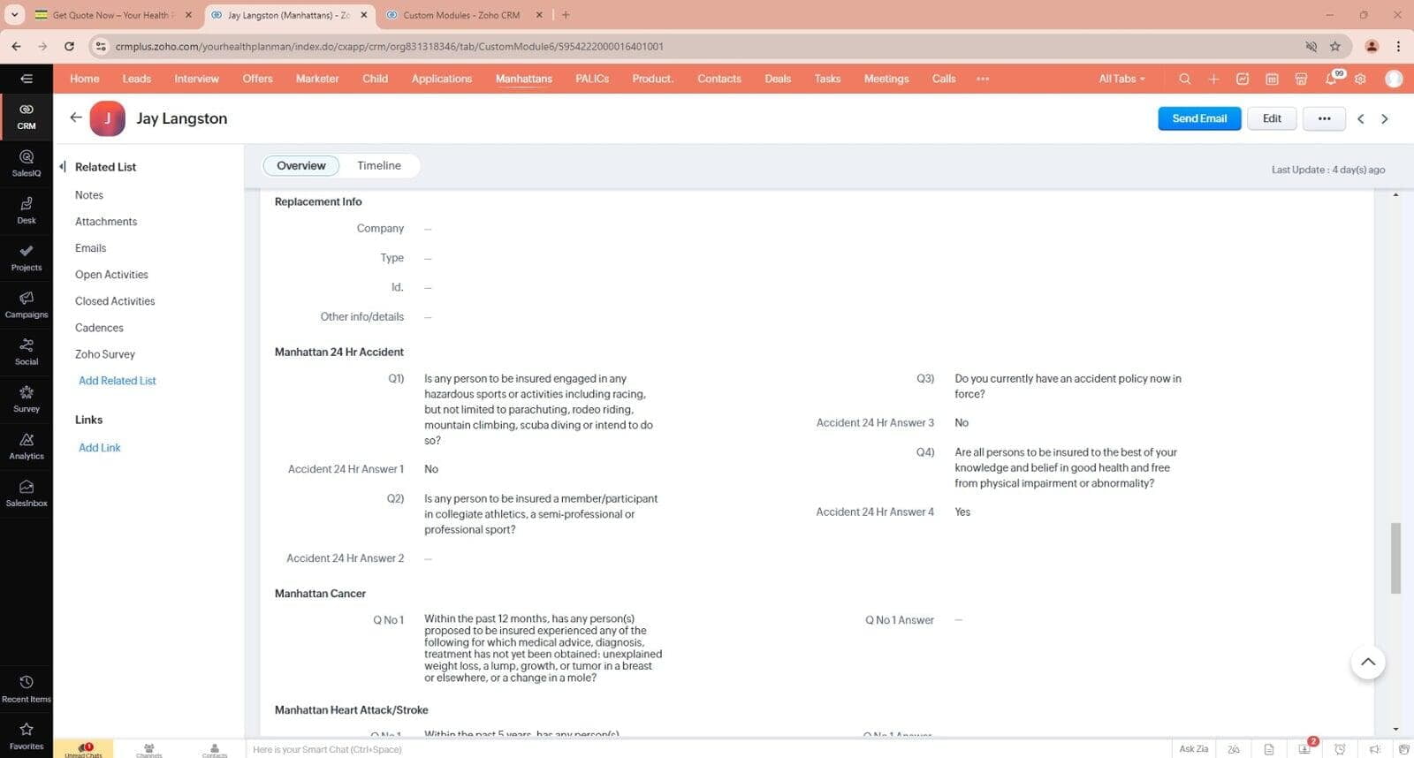This screenshot has width=1414, height=758.
Task: Click the Edit button
Action: 1272,118
